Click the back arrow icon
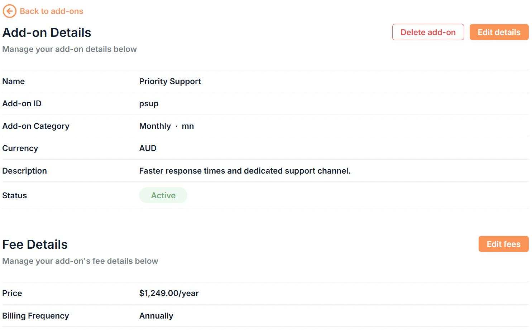This screenshot has width=532, height=330. (9, 11)
